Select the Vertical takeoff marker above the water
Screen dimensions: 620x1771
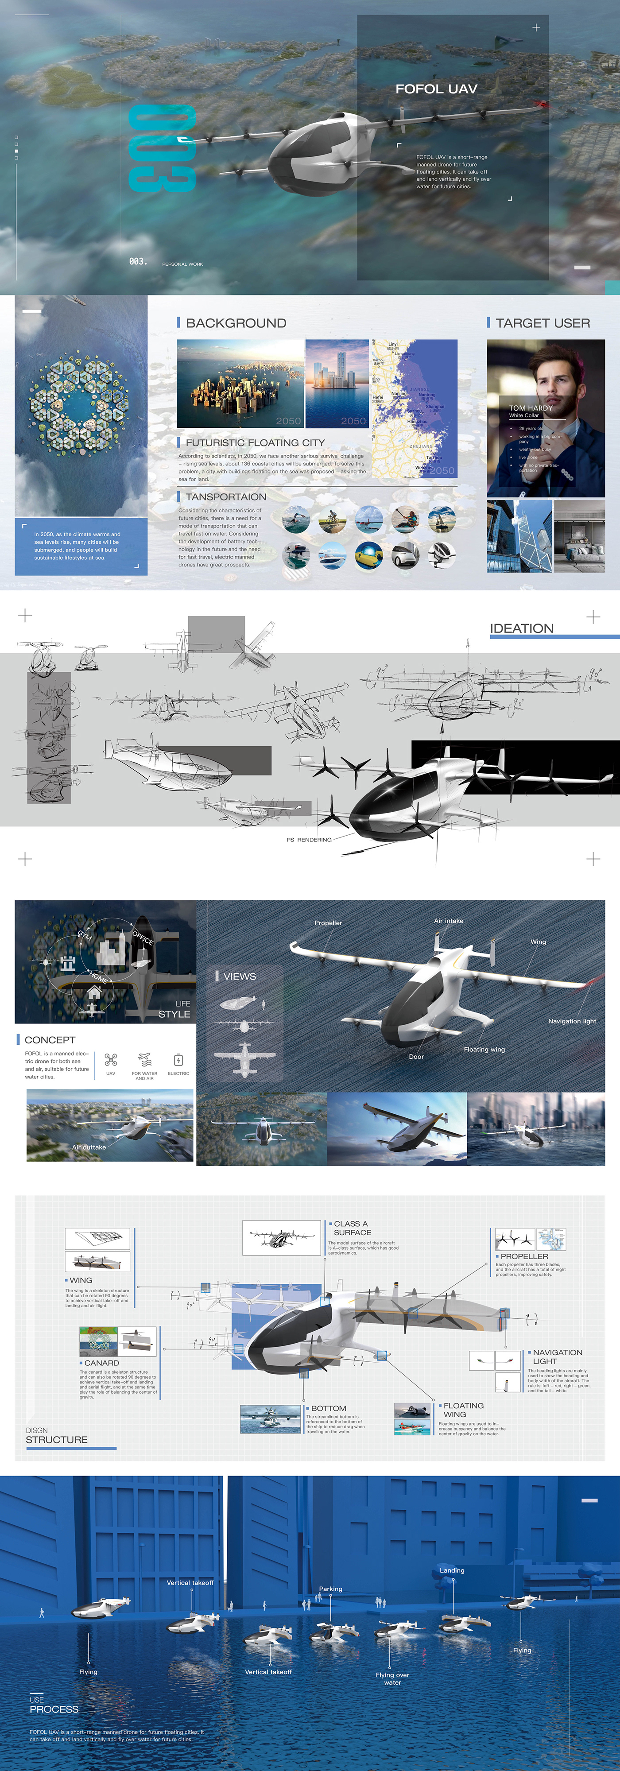pos(190,1583)
